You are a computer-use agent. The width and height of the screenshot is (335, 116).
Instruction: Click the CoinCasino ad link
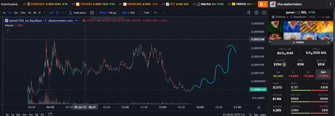pos(9,4)
